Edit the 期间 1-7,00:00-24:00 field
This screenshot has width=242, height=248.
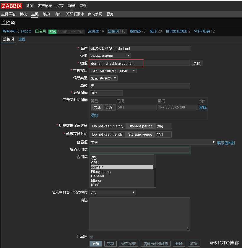178,107
